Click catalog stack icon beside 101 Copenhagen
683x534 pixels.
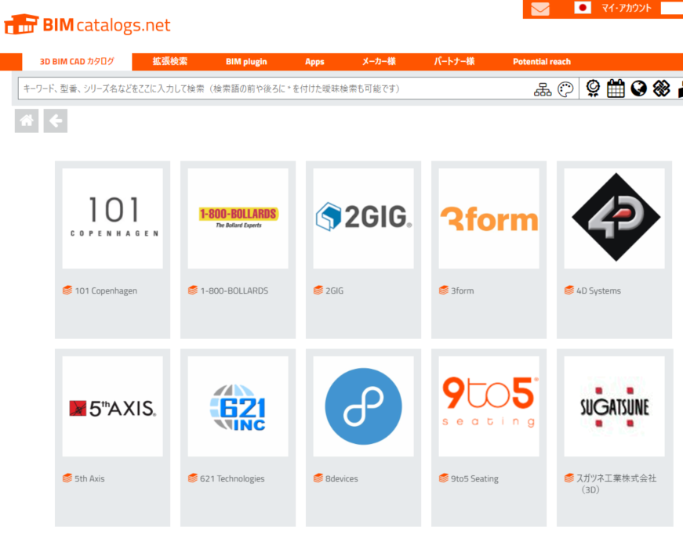[x=67, y=290]
